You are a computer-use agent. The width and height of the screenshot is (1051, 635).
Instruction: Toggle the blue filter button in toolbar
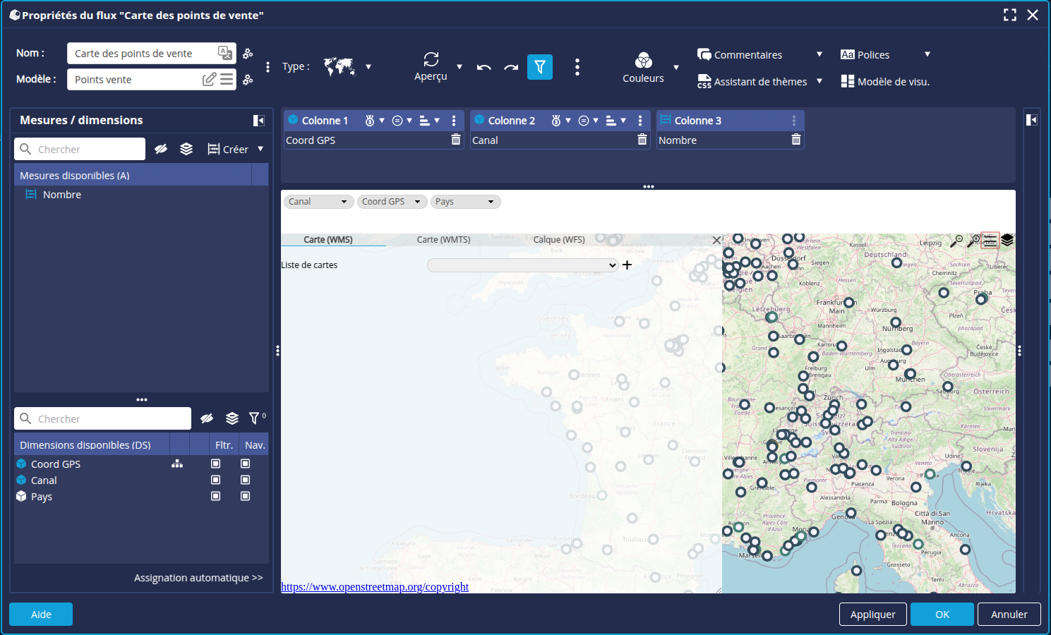(540, 67)
